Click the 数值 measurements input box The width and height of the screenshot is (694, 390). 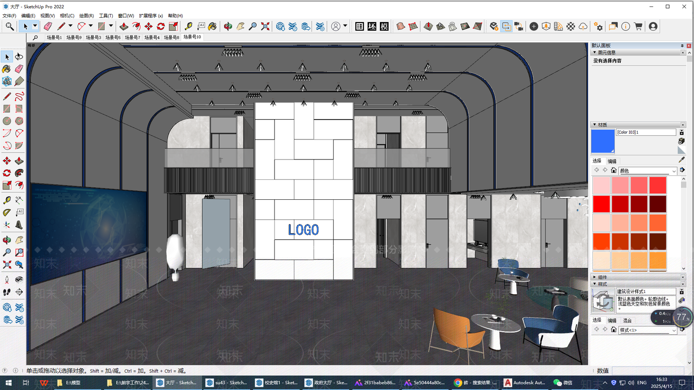click(648, 370)
